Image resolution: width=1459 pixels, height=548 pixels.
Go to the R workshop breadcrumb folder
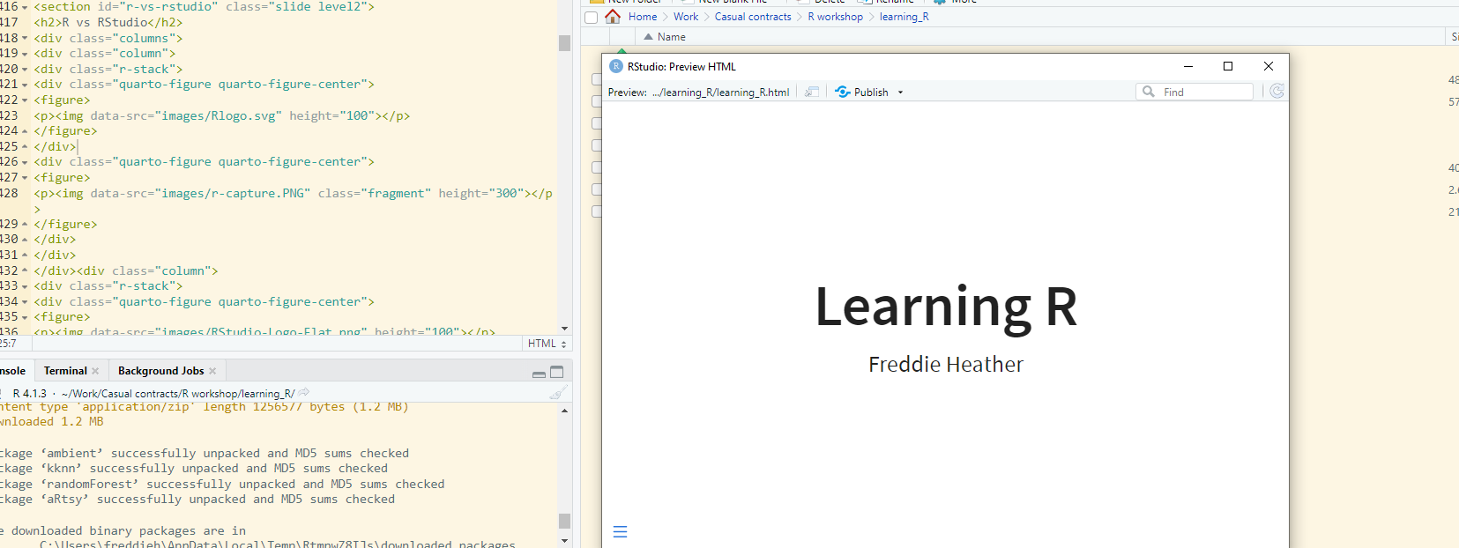tap(835, 17)
